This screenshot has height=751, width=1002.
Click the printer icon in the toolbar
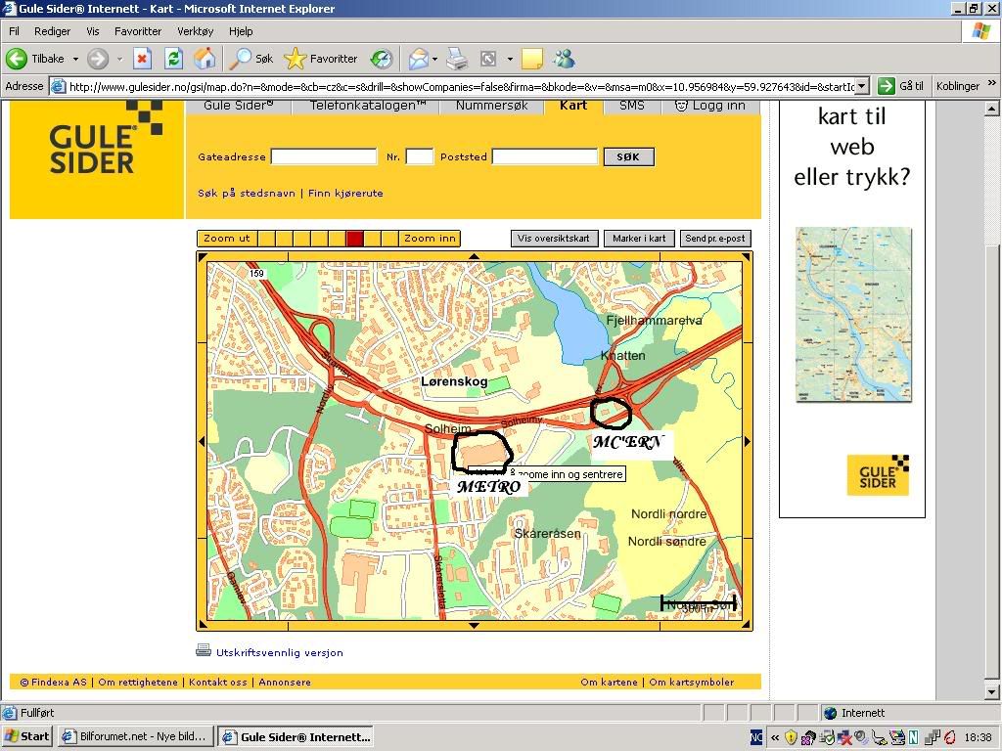point(457,60)
